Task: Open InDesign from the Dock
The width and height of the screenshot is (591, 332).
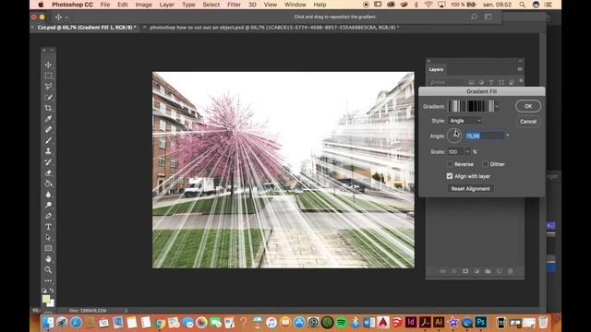Action: (411, 323)
